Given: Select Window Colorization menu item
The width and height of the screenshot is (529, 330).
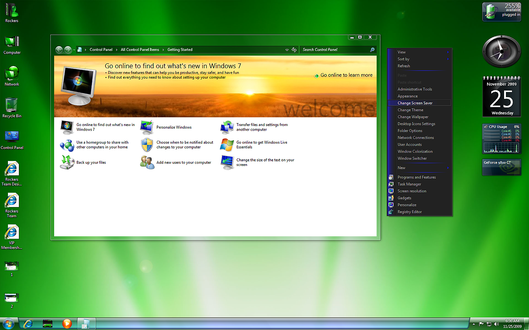Looking at the screenshot, I should (x=419, y=152).
